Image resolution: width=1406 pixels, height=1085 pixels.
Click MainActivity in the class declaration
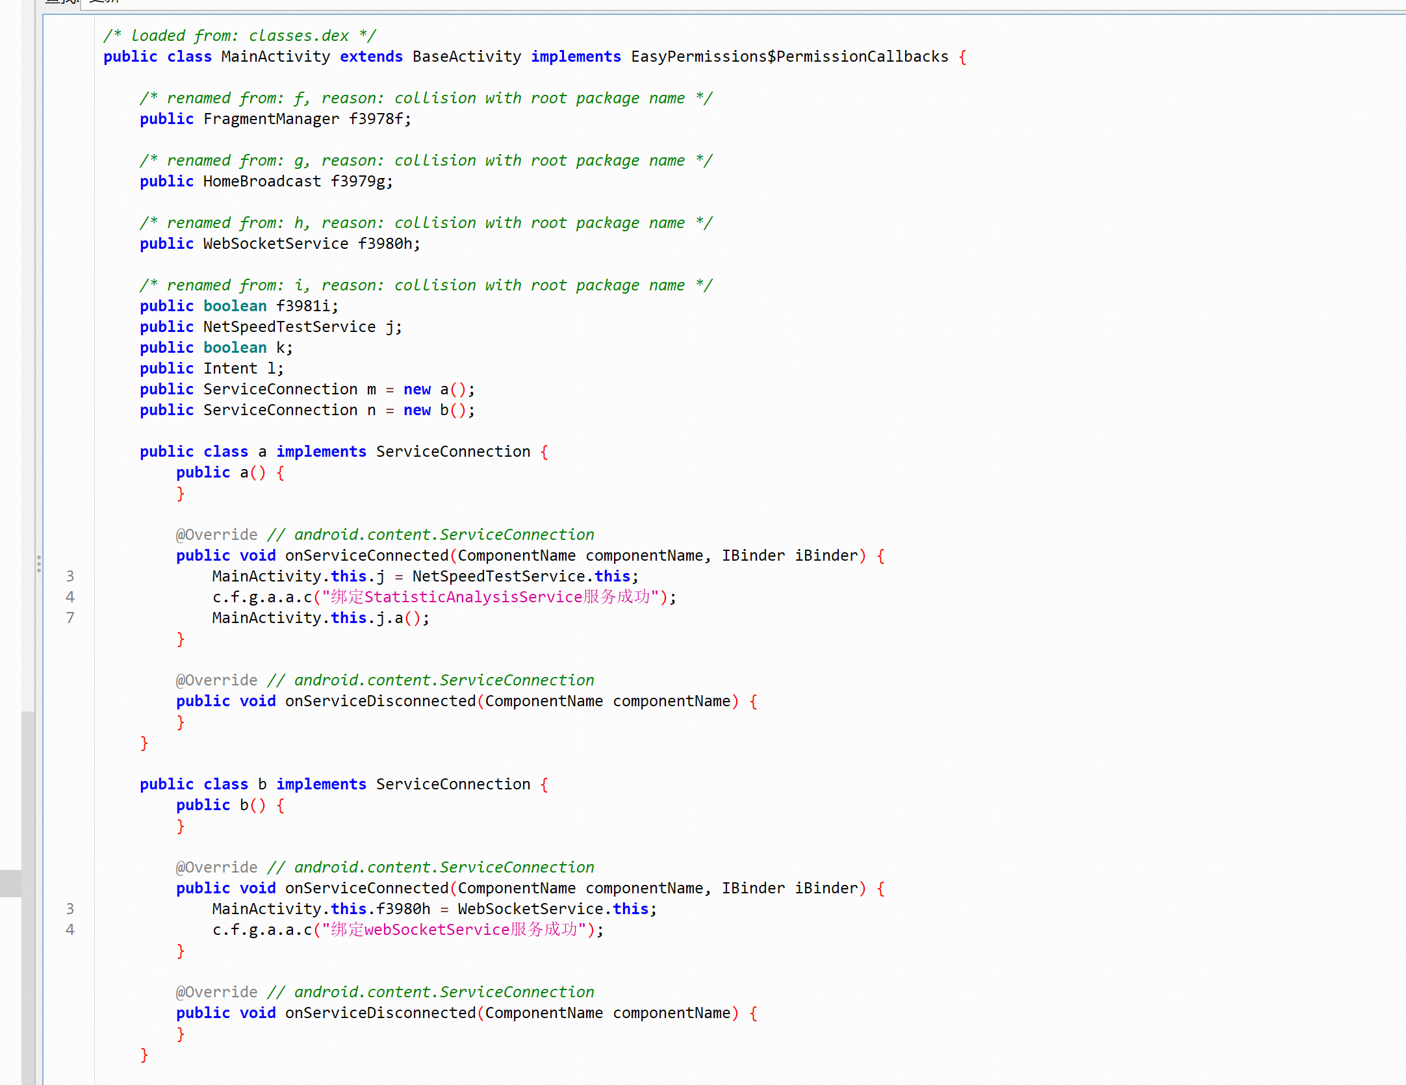tap(275, 57)
